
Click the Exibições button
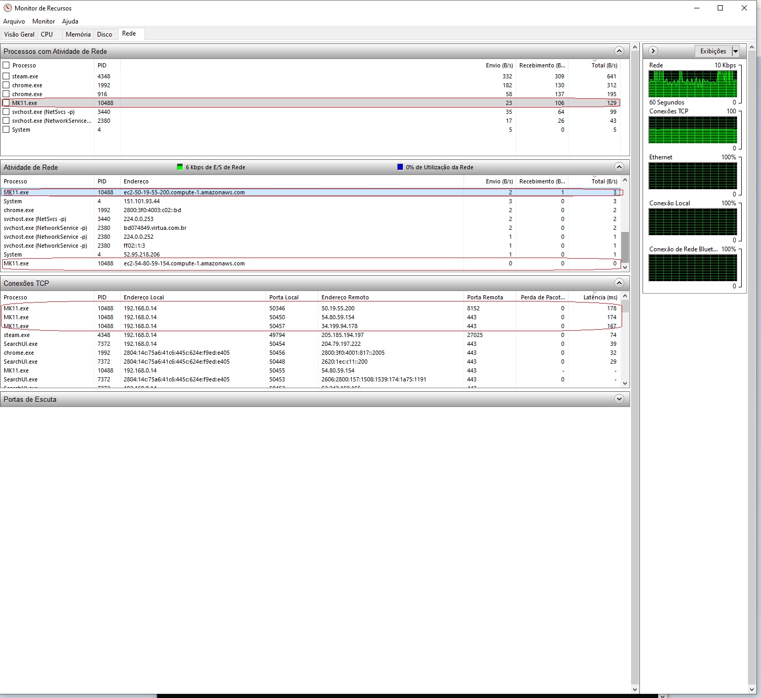pyautogui.click(x=713, y=51)
